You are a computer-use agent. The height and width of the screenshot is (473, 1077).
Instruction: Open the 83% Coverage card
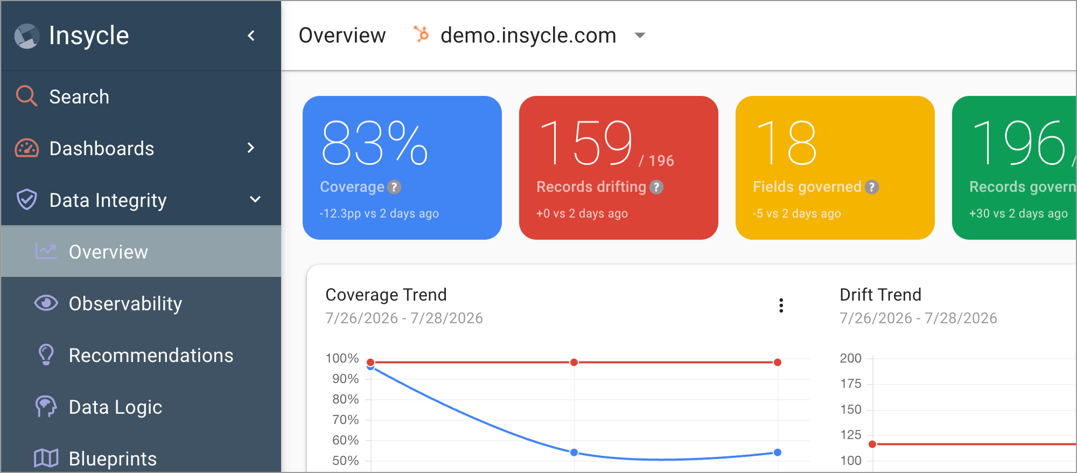click(402, 168)
